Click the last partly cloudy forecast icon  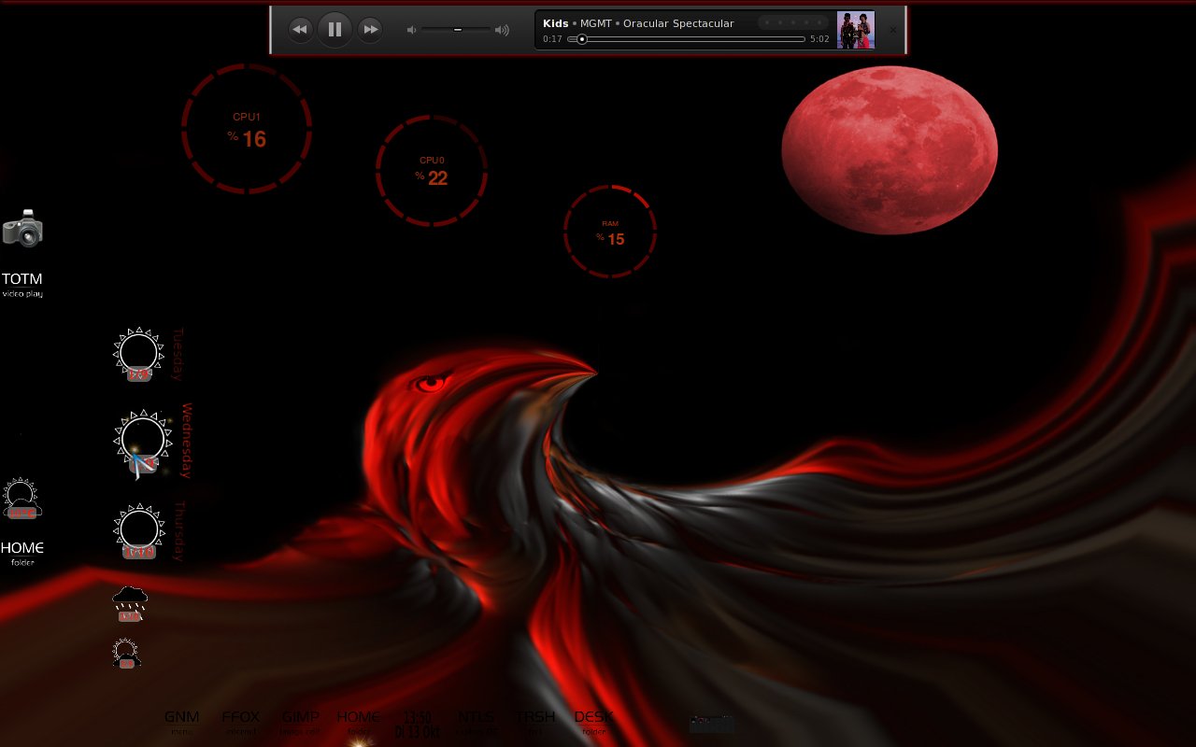point(126,654)
